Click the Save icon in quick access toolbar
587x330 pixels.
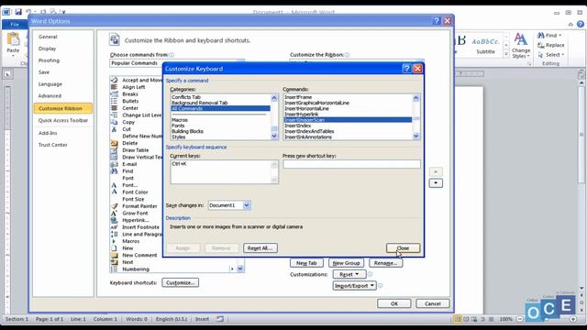click(x=18, y=12)
